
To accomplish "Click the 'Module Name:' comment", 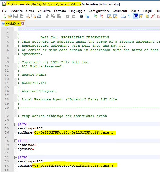I will 32,75.
